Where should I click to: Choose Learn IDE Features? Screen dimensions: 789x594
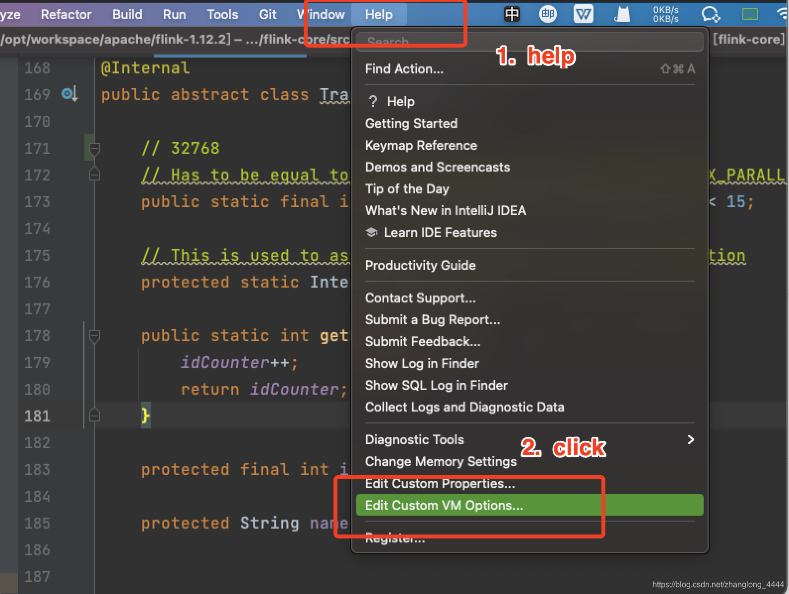click(529, 233)
